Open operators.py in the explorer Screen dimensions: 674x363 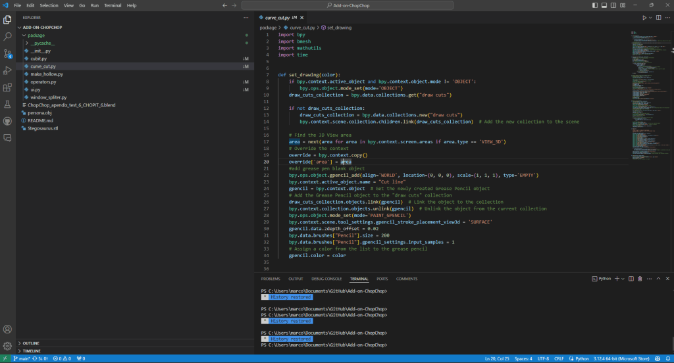click(43, 82)
